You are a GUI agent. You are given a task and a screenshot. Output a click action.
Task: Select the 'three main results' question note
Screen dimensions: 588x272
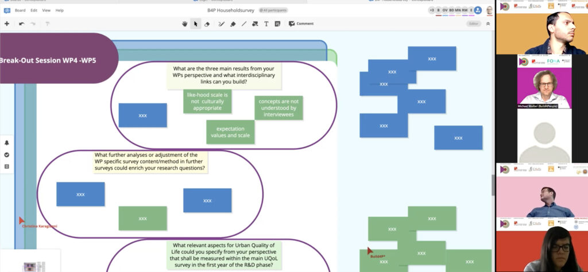(224, 75)
